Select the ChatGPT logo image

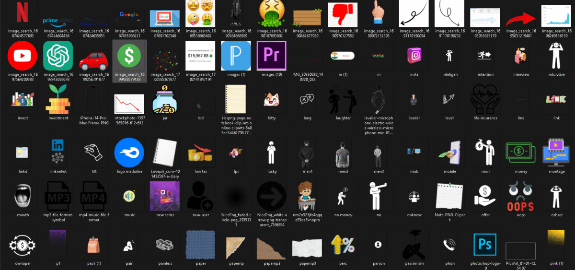58,56
